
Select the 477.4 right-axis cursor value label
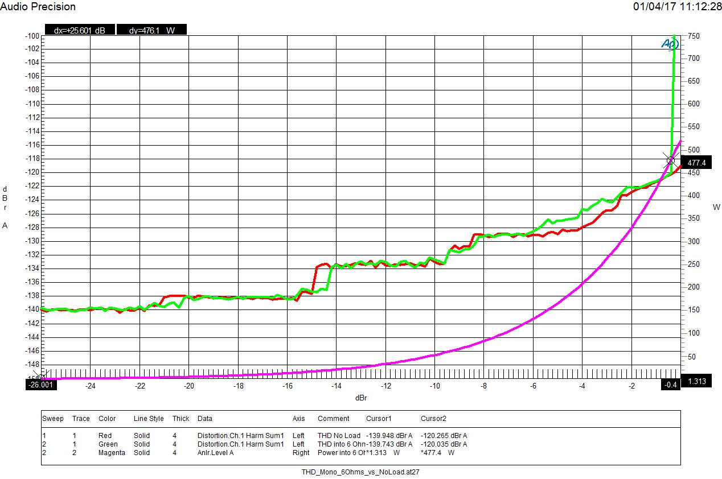coord(696,163)
